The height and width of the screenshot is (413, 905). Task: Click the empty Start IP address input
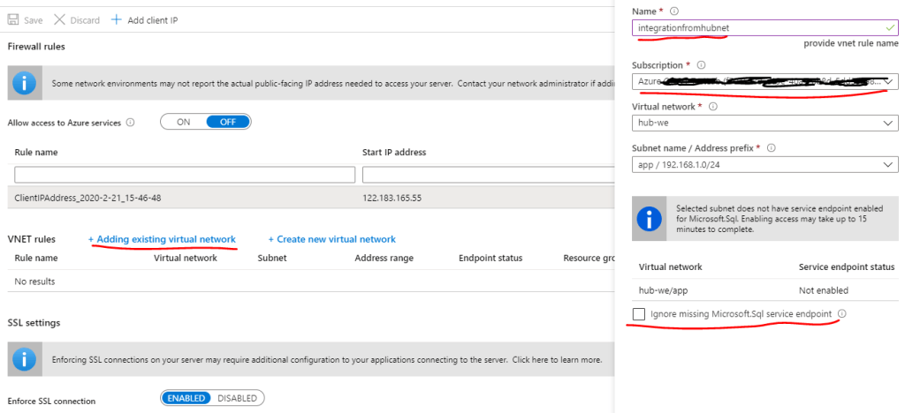coord(486,175)
